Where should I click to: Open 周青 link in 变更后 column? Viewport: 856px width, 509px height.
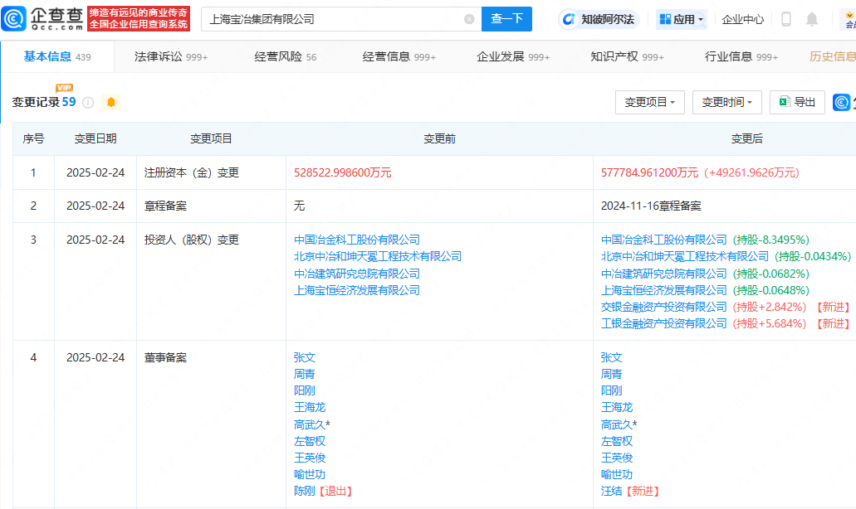tap(611, 375)
